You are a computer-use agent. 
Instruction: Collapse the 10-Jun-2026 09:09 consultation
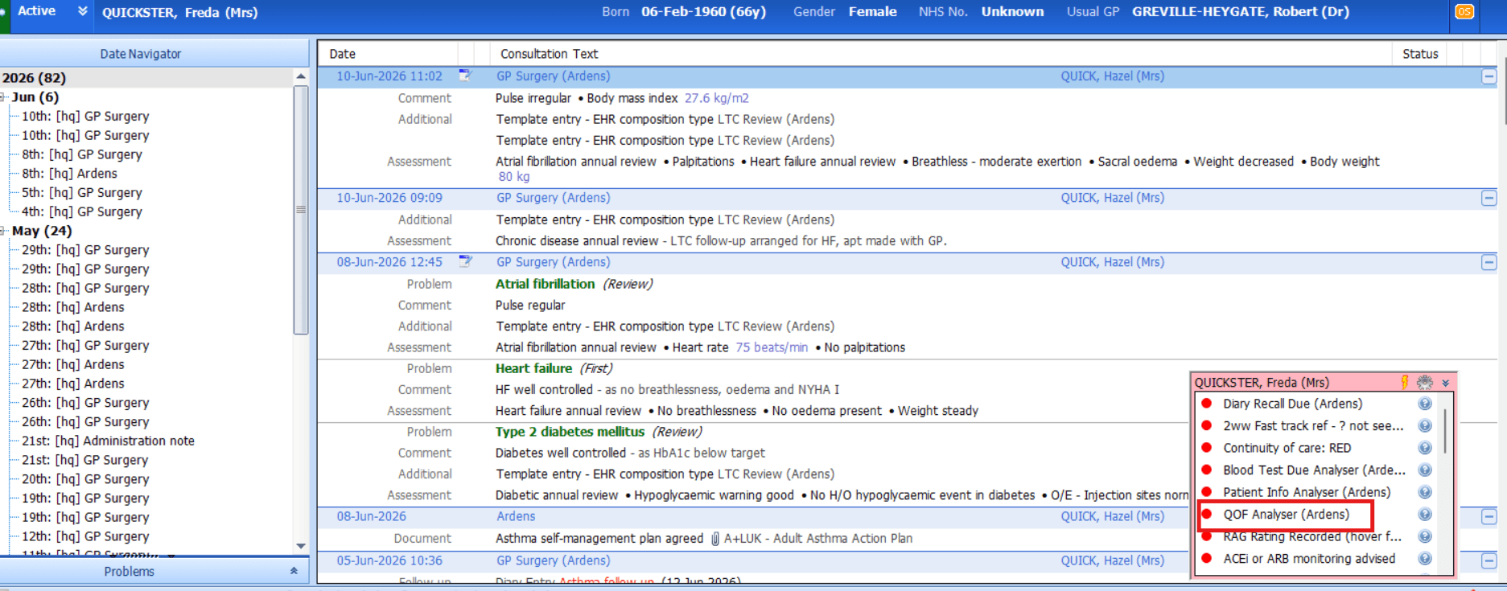1489,198
